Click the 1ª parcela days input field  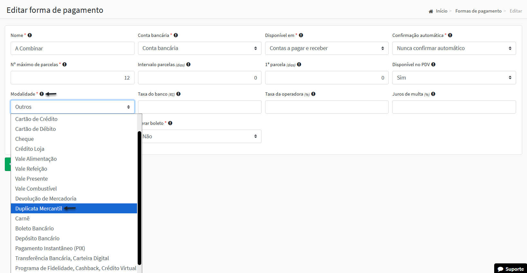pyautogui.click(x=327, y=78)
